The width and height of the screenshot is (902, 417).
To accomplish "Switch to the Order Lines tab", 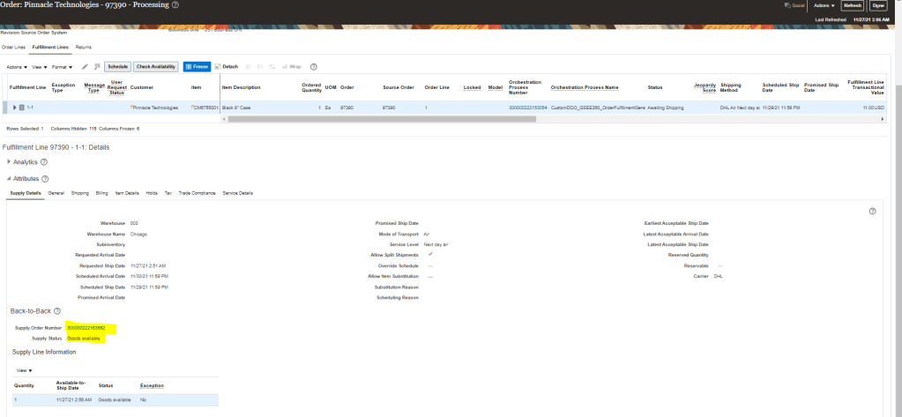I will pyautogui.click(x=13, y=47).
